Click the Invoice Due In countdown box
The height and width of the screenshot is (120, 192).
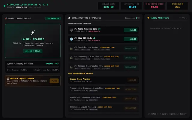[177, 6]
